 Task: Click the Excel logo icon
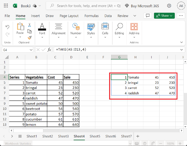coord(15,6)
